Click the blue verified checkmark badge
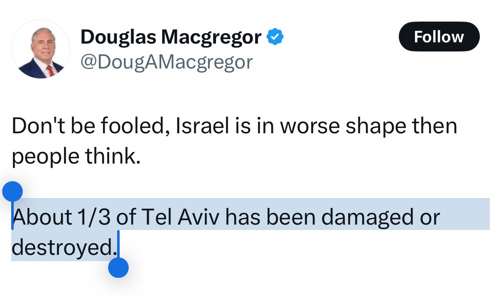The image size is (501, 296). (275, 38)
